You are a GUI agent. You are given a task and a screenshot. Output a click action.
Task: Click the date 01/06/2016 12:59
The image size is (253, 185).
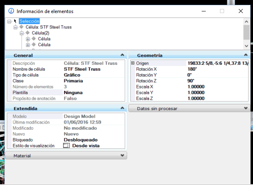pyautogui.click(x=82, y=122)
